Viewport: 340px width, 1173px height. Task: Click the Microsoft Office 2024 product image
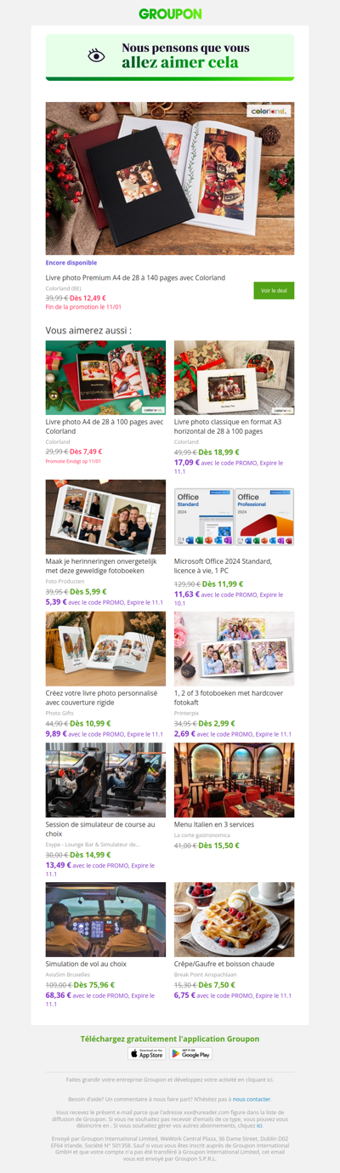235,516
